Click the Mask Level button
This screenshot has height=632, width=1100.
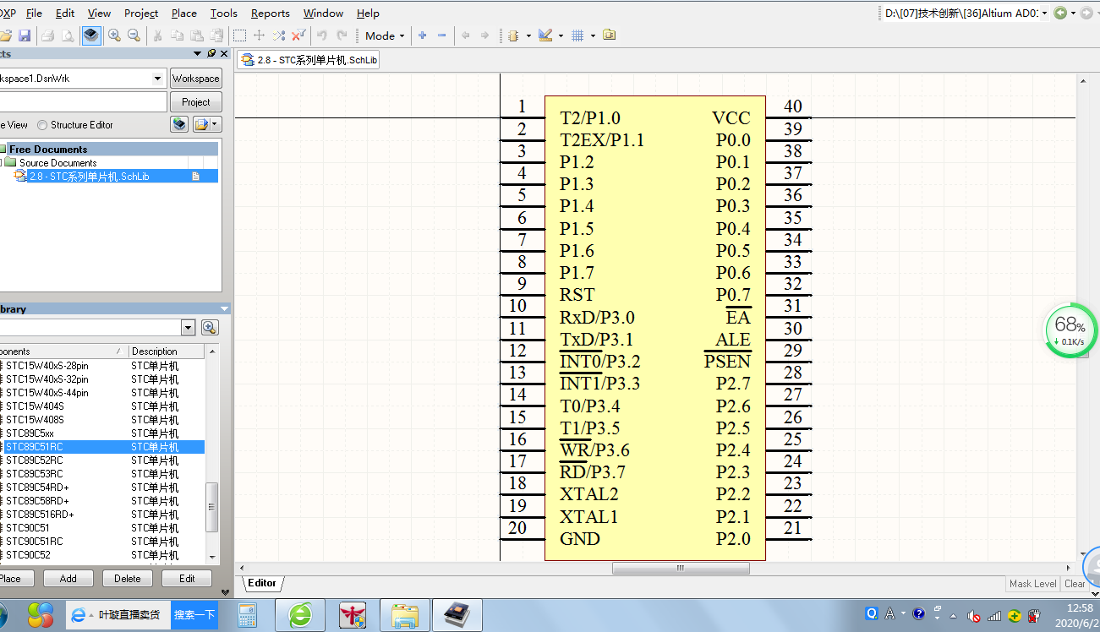coord(1032,584)
